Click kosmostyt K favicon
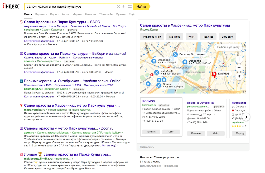Viewport: 265px width, 173px height. tap(21, 81)
